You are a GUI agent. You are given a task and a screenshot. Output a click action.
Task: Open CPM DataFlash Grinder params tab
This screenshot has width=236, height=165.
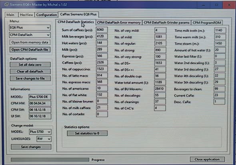click(x=166, y=22)
